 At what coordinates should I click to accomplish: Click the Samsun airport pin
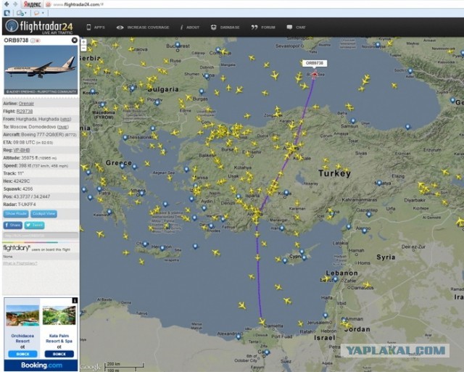[353, 121]
